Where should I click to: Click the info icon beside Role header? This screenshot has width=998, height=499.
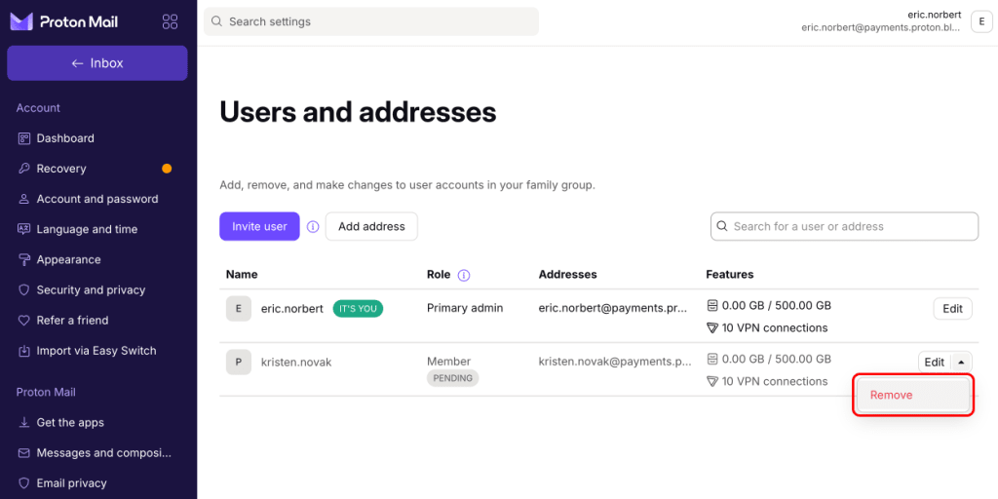pos(464,275)
